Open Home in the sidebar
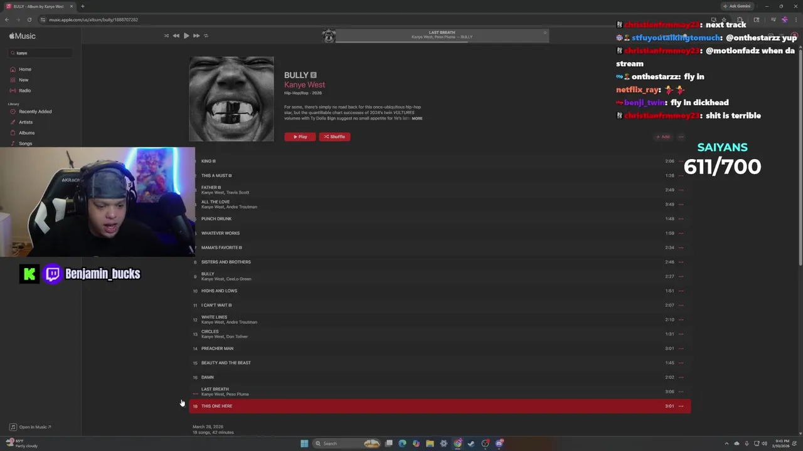The height and width of the screenshot is (451, 803). coord(25,70)
